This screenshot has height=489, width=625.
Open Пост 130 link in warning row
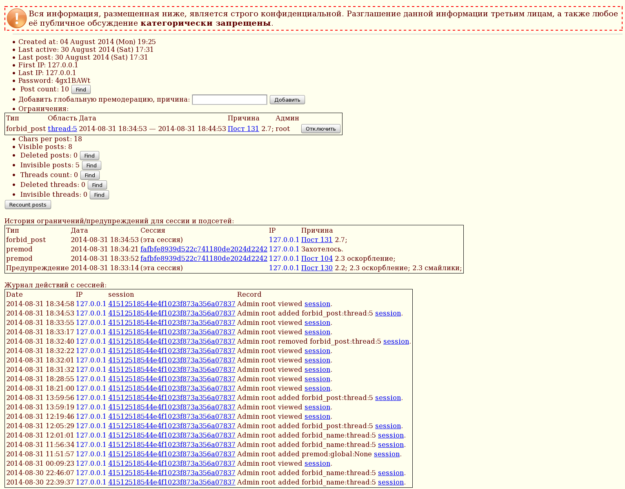pos(317,268)
